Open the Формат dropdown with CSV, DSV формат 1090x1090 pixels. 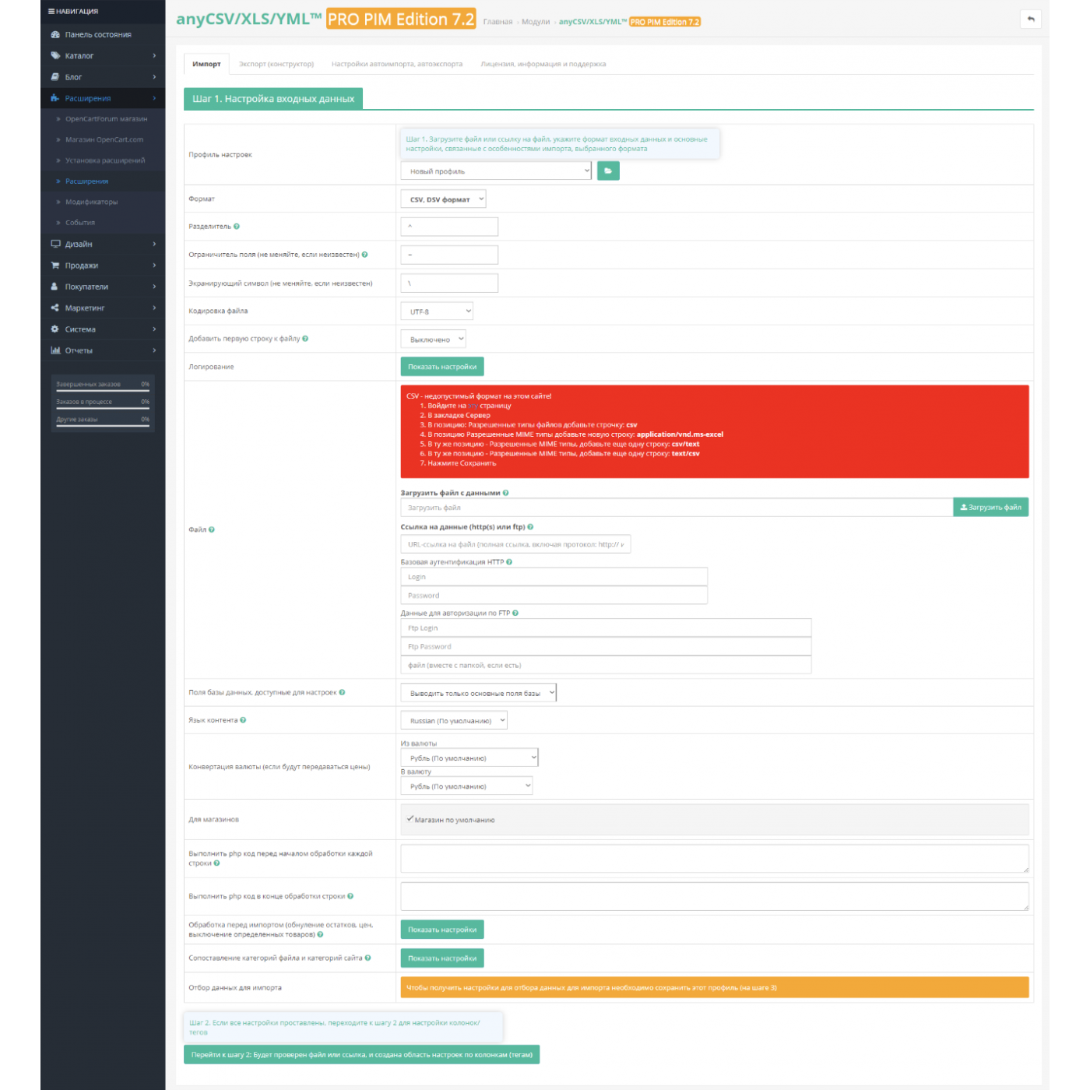point(443,199)
